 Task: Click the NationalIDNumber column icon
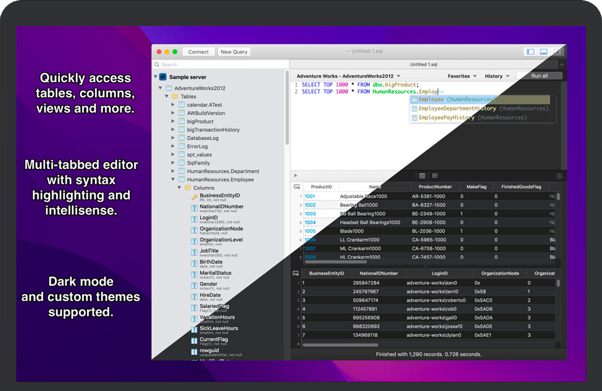pos(194,208)
